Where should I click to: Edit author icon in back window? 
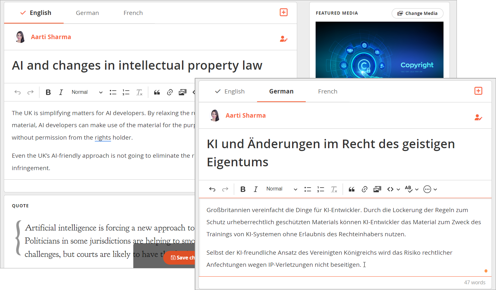(x=283, y=39)
